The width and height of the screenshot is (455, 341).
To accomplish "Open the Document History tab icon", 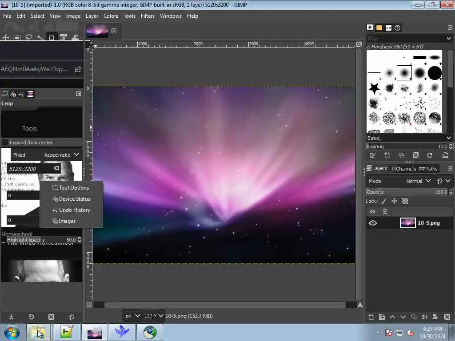I will click(x=398, y=28).
